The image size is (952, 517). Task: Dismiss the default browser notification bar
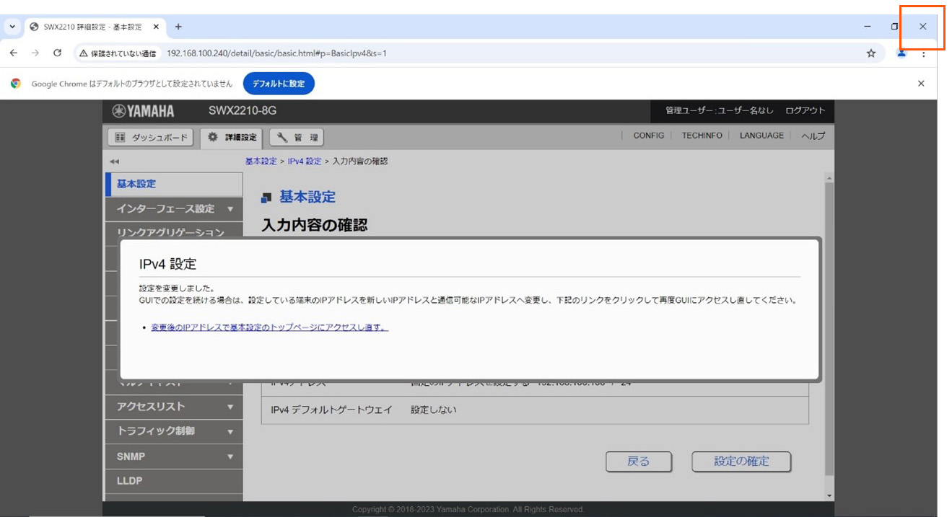921,84
